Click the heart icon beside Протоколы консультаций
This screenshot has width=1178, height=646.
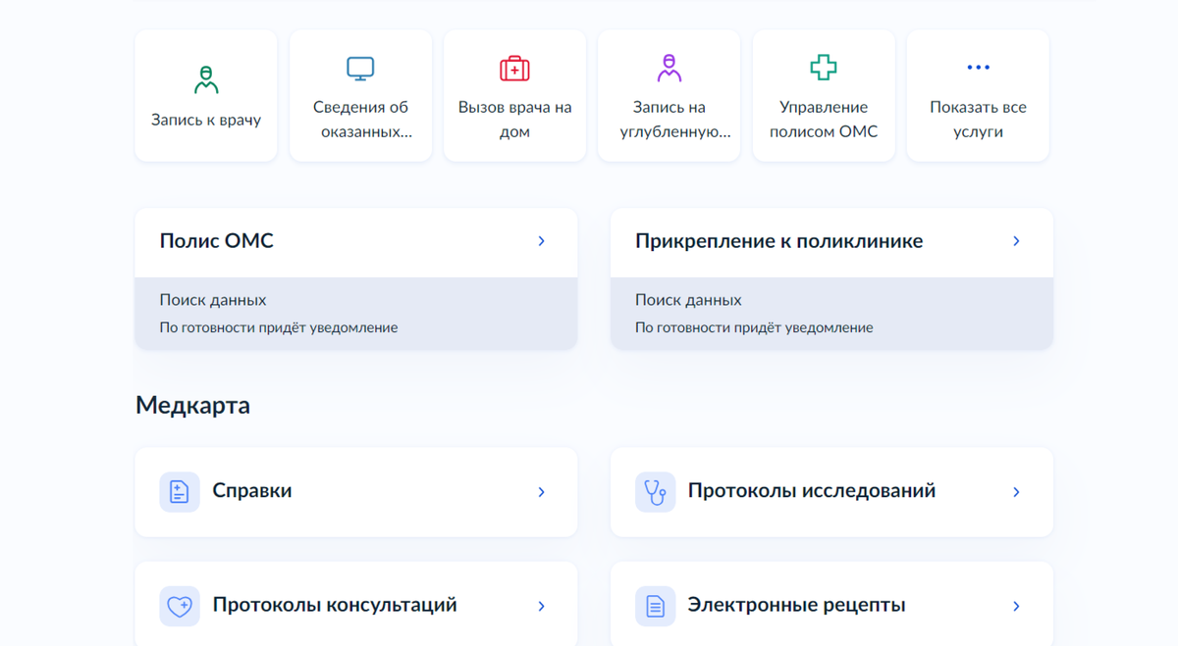tap(180, 605)
